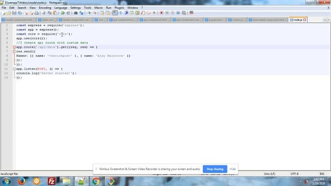The width and height of the screenshot is (331, 186).
Task: Switch to the styles.css tab
Action: tap(47, 20)
